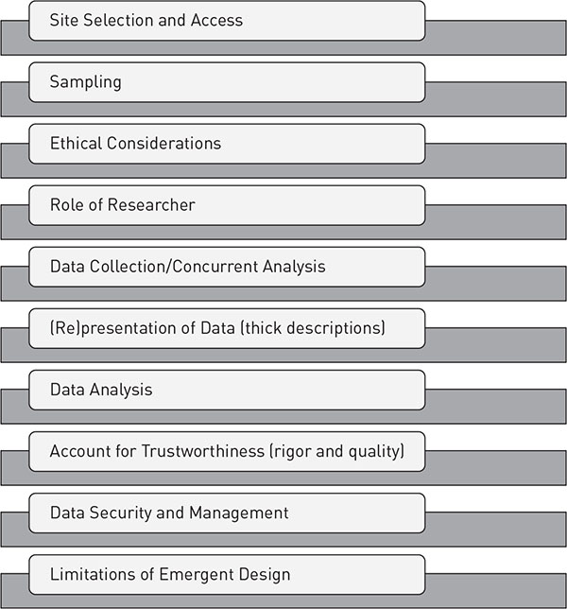Click gray bar beside Limitations of Emergent Design

coord(495,591)
